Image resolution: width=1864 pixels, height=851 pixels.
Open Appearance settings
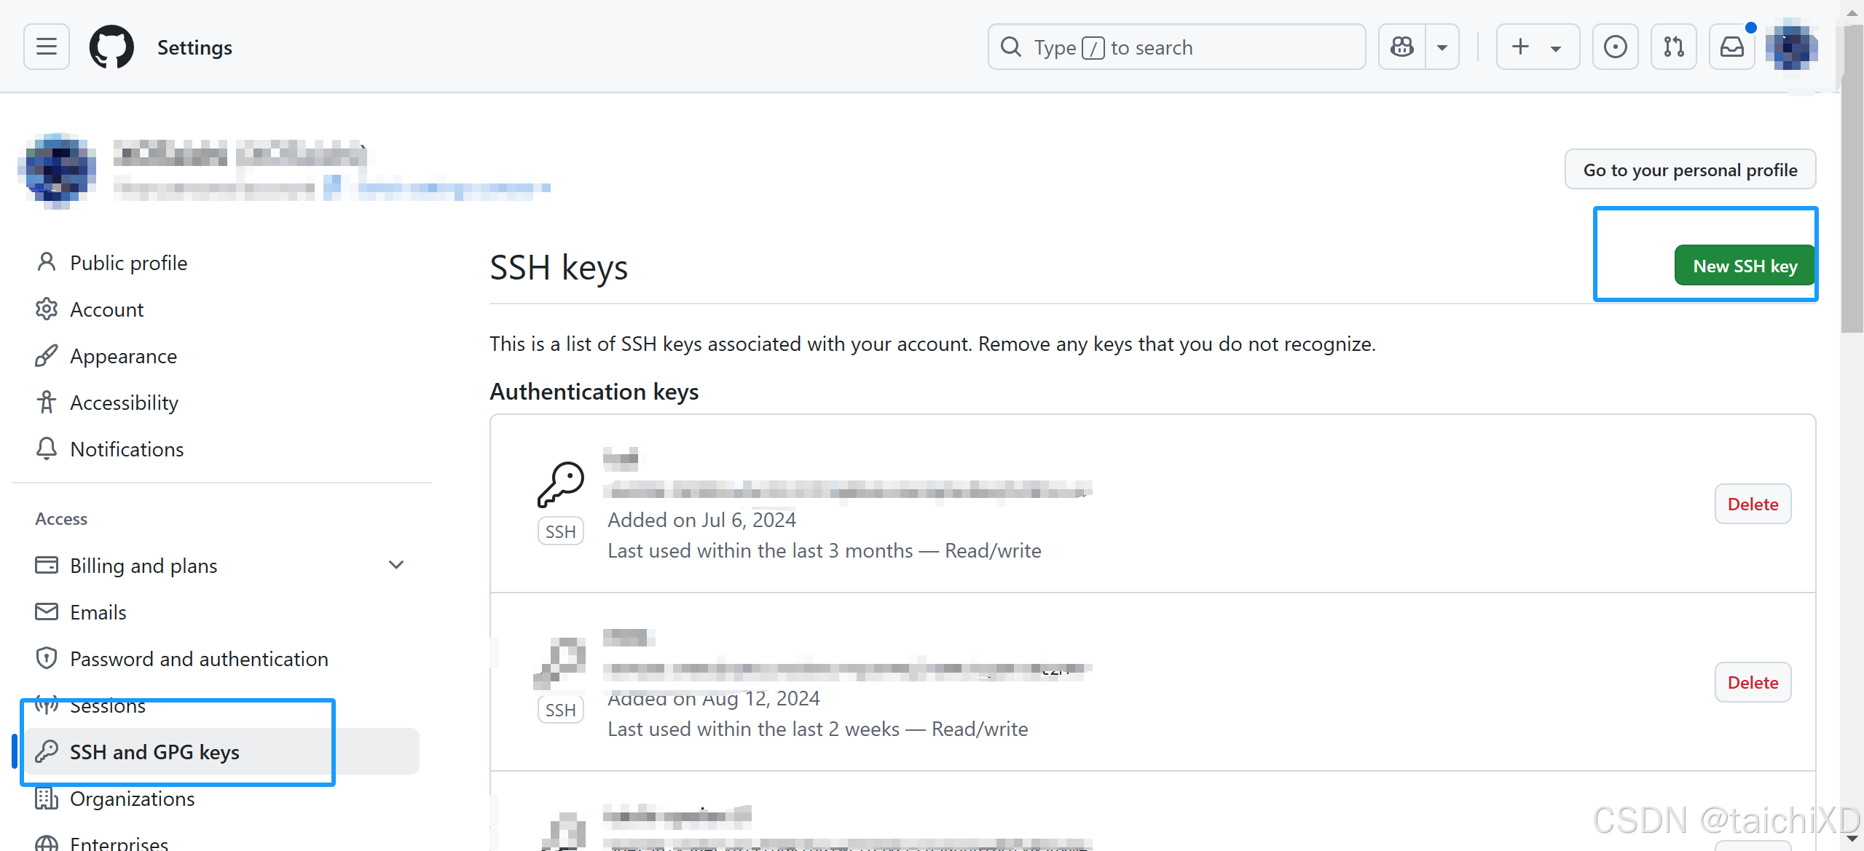(124, 356)
